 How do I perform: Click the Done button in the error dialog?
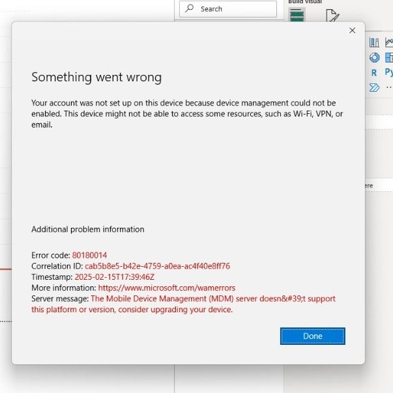[x=313, y=336]
